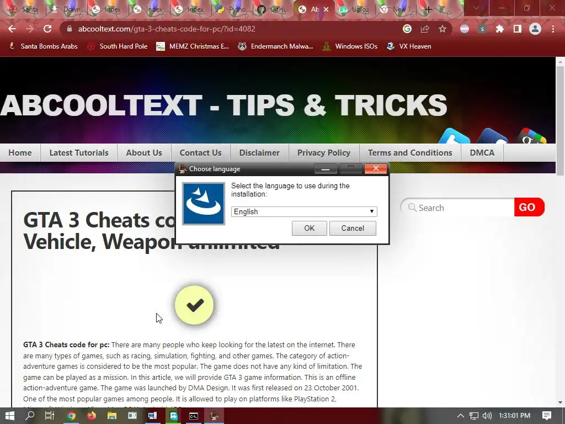Viewport: 565px width, 424px height.
Task: Switch to the 'GitHu' tab
Action: 273,9
